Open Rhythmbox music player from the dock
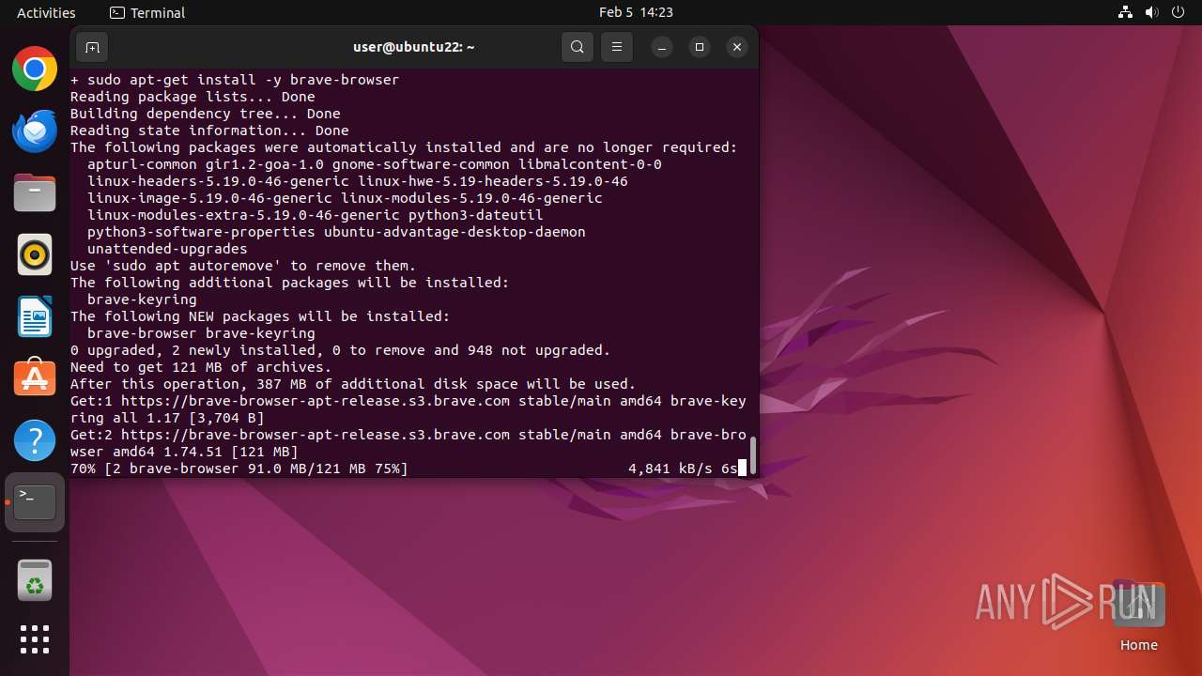The height and width of the screenshot is (676, 1202). (x=35, y=254)
